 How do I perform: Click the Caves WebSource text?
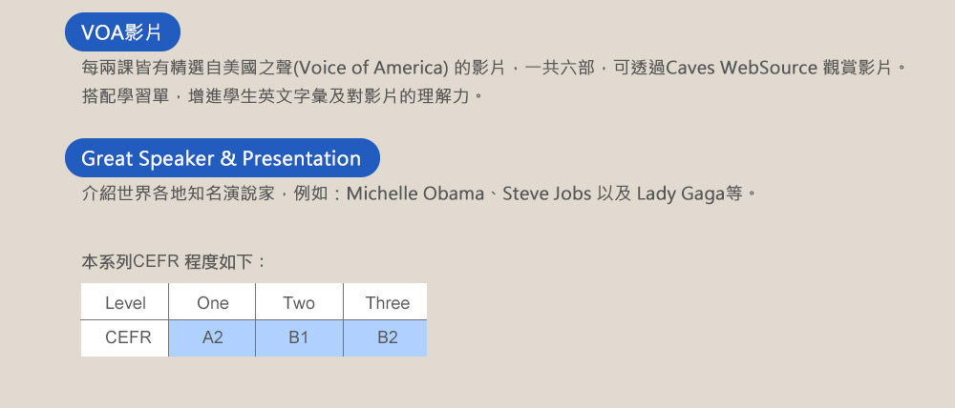pyautogui.click(x=741, y=67)
